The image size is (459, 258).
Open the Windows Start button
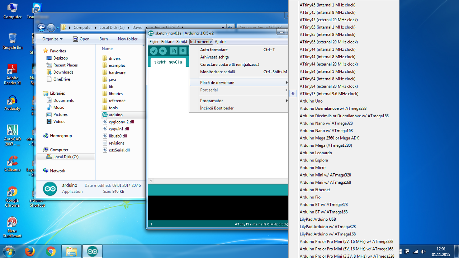(9, 251)
